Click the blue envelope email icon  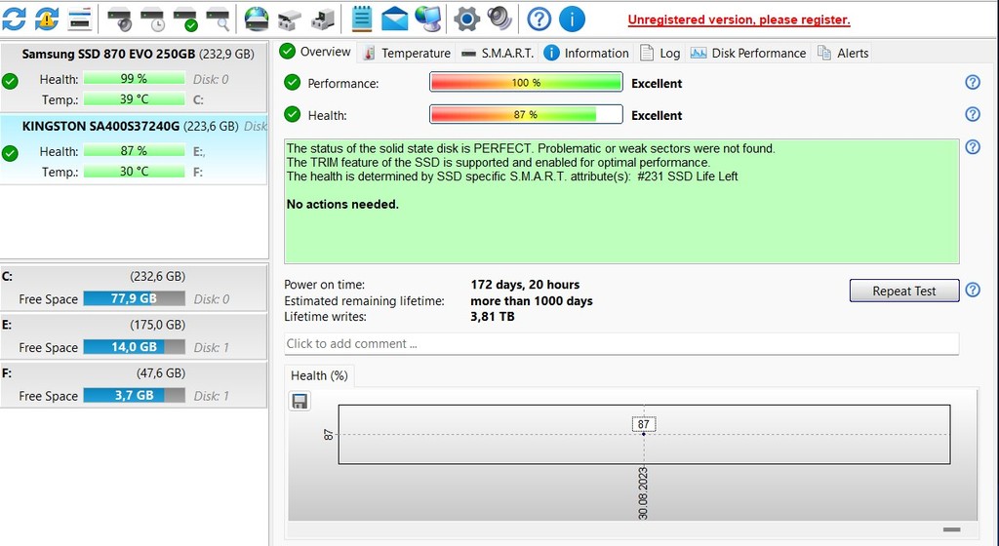point(394,19)
